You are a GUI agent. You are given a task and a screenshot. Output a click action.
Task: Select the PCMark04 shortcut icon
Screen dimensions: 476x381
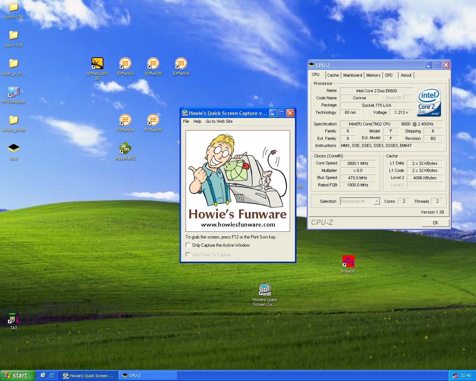point(125,120)
